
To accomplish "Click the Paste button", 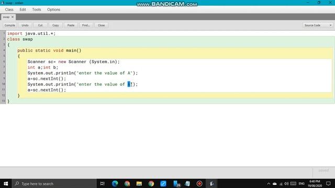I will click(x=71, y=25).
